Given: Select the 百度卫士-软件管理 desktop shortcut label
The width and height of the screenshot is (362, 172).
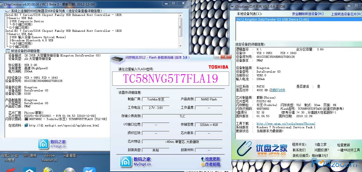Looking at the screenshot, I should [x=10, y=158].
